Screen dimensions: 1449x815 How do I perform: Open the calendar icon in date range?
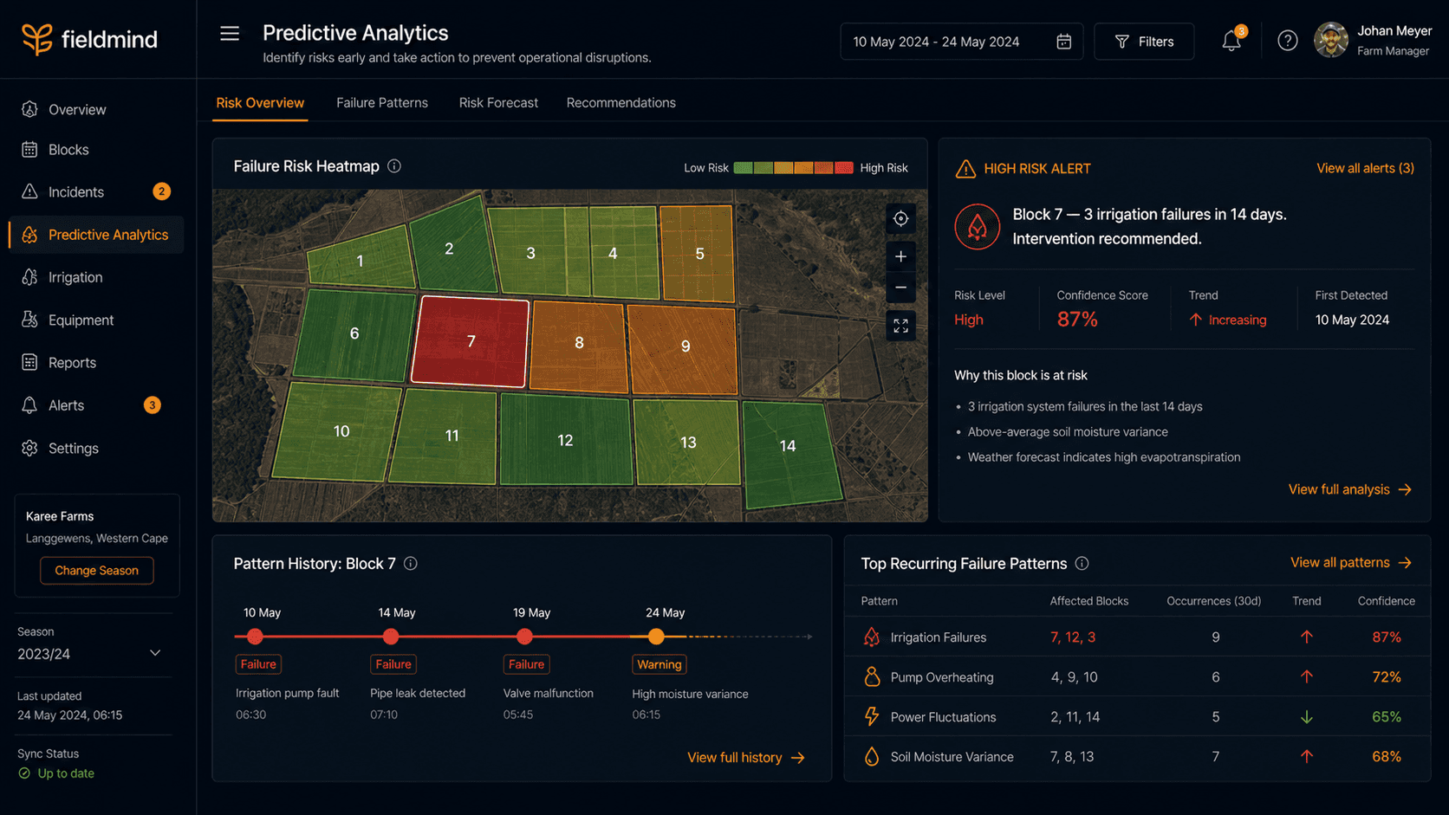[x=1063, y=42]
